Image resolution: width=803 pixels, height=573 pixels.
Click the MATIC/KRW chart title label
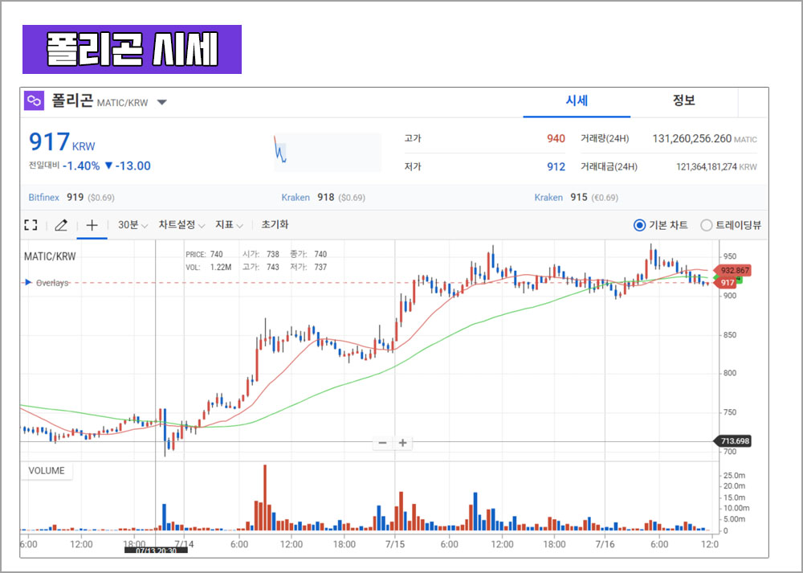coord(50,256)
